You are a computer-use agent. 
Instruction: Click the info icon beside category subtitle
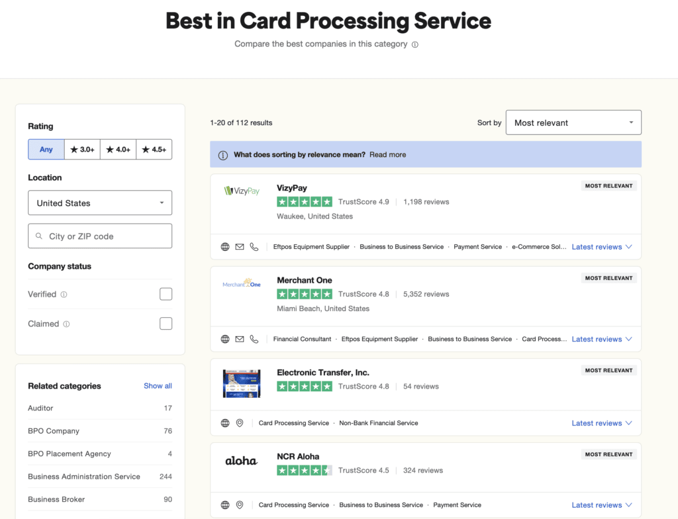click(x=415, y=44)
